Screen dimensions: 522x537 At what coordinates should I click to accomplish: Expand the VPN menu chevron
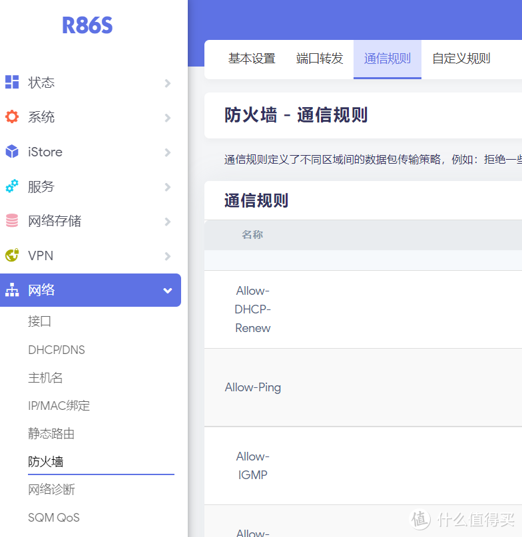(x=167, y=256)
